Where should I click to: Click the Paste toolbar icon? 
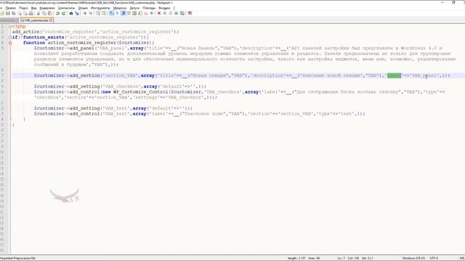click(50, 13)
